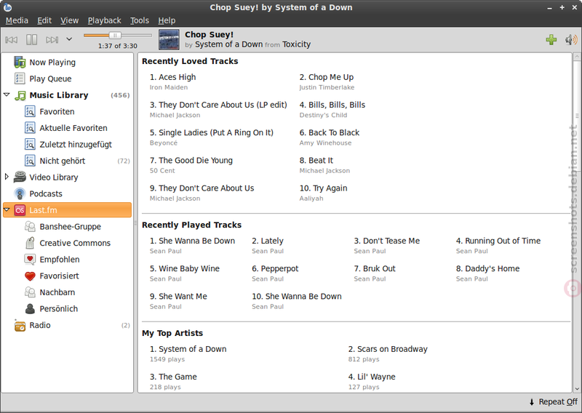
Task: Click recently played Running Out of Time
Action: click(498, 241)
